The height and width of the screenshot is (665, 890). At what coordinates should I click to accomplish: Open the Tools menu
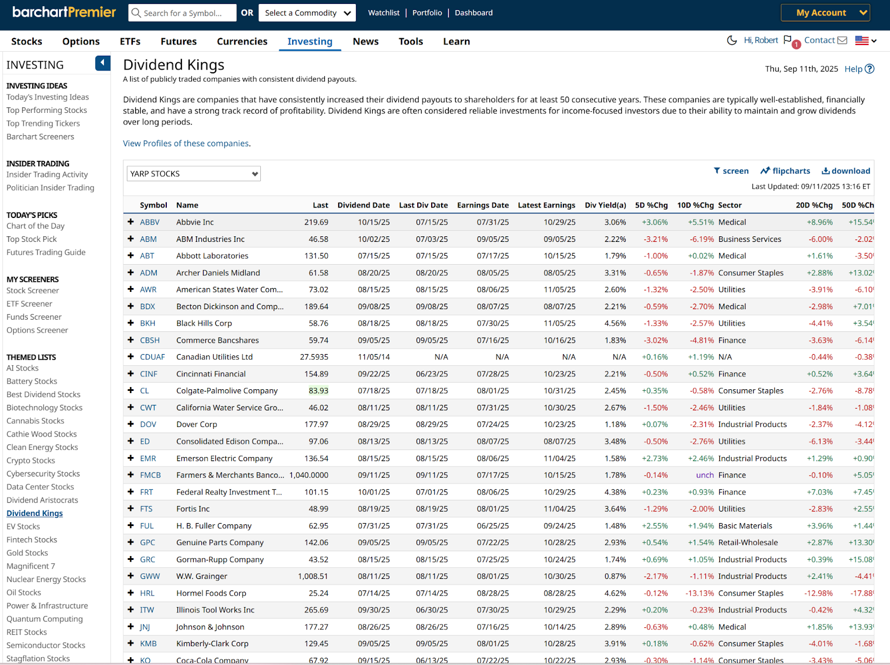point(411,41)
